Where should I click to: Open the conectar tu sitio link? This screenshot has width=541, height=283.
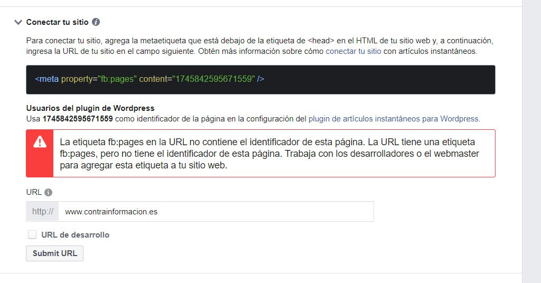pos(353,51)
